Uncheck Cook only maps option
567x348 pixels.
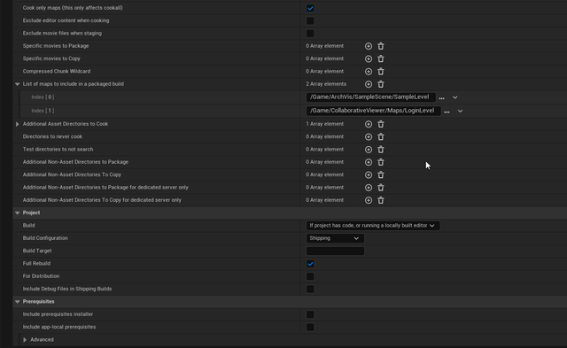click(x=310, y=8)
